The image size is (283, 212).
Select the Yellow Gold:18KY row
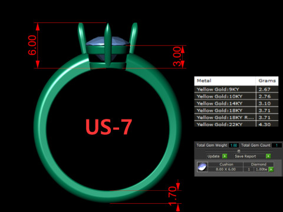tap(236, 111)
